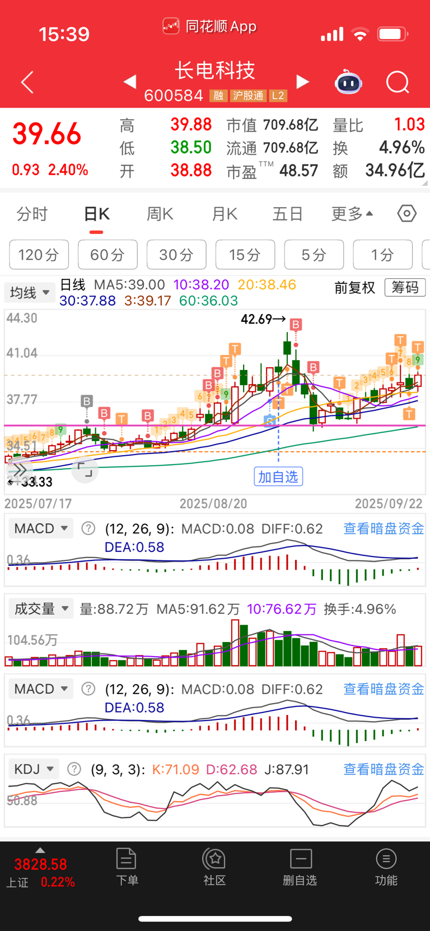Expand the 更多 chart period menu

352,214
